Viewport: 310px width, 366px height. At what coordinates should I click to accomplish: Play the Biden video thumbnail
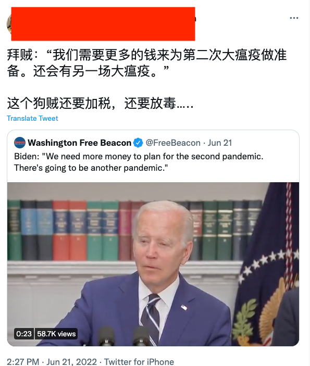pos(153,264)
